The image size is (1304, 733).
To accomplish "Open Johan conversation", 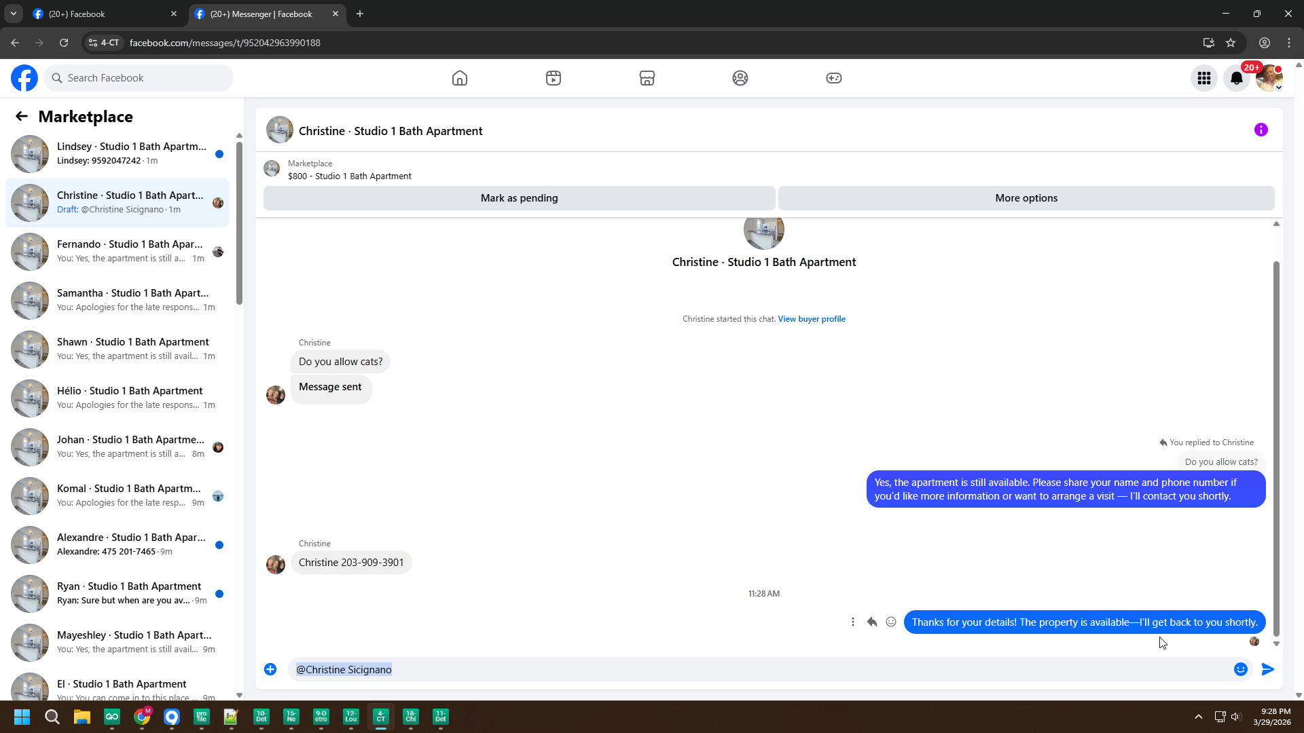I will (117, 447).
